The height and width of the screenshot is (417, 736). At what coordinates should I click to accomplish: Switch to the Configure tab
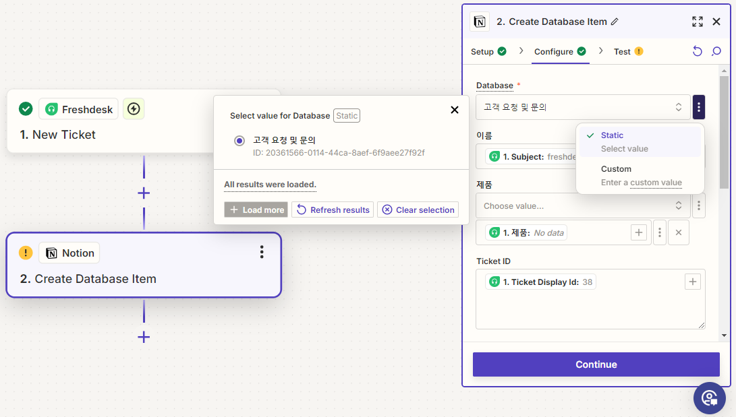560,52
